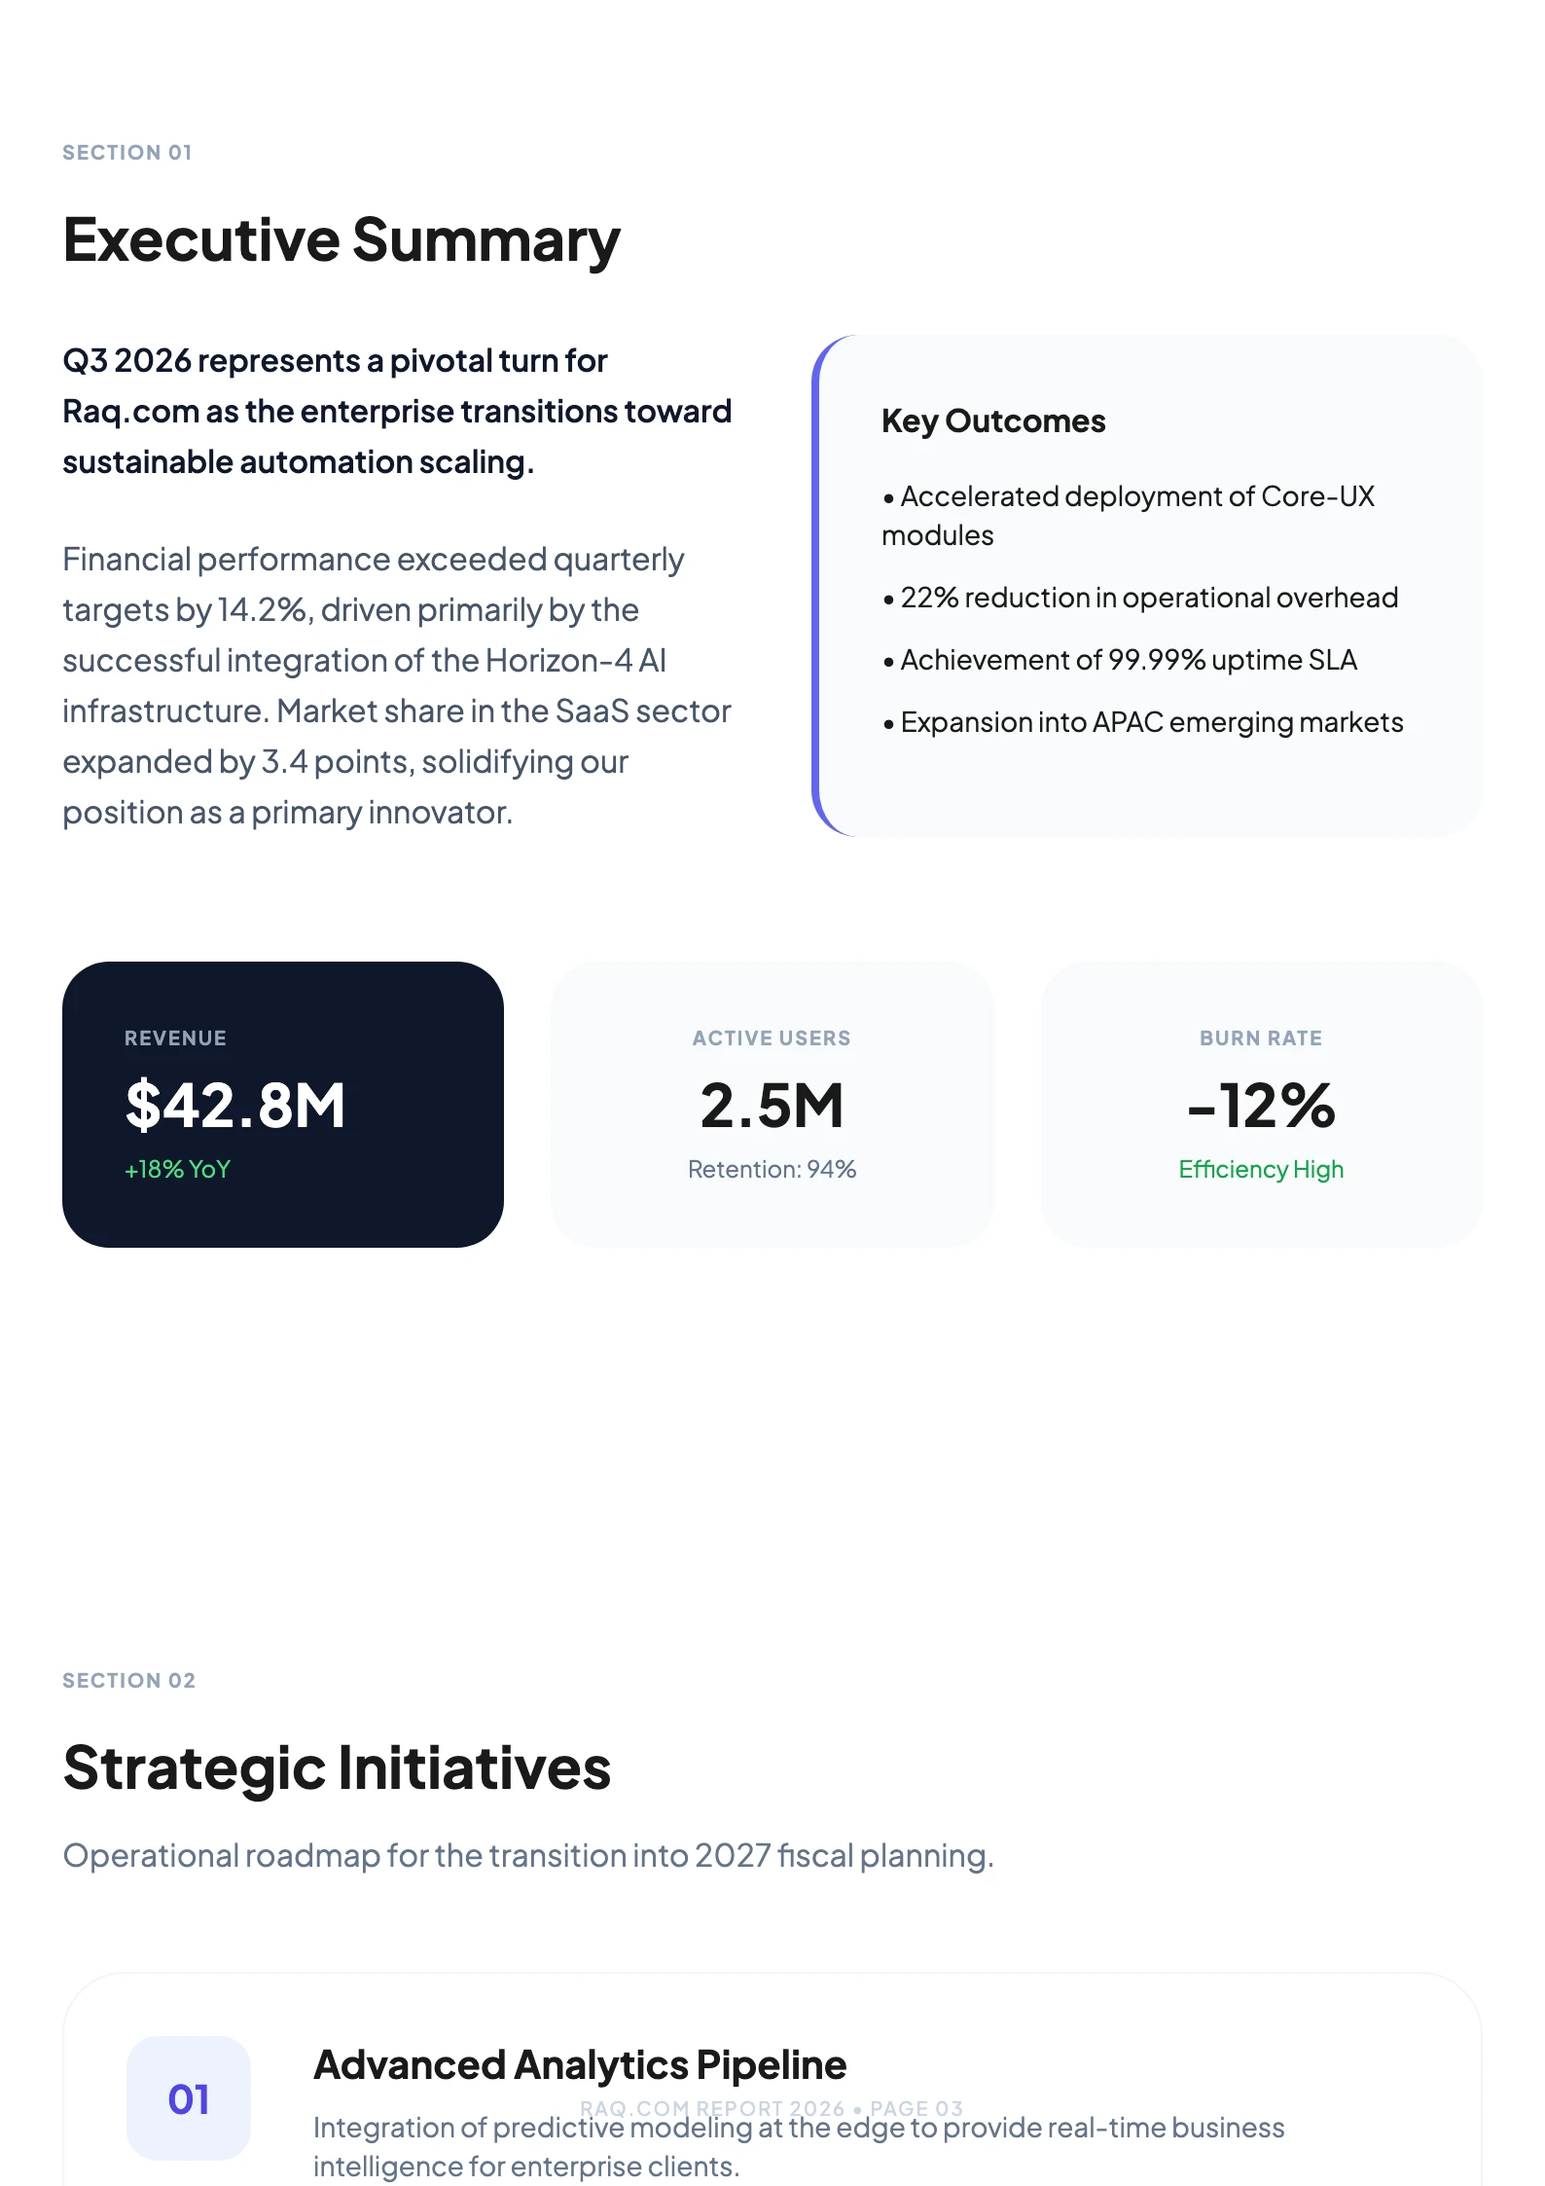Click the SECTION 02 label

coord(129,1681)
